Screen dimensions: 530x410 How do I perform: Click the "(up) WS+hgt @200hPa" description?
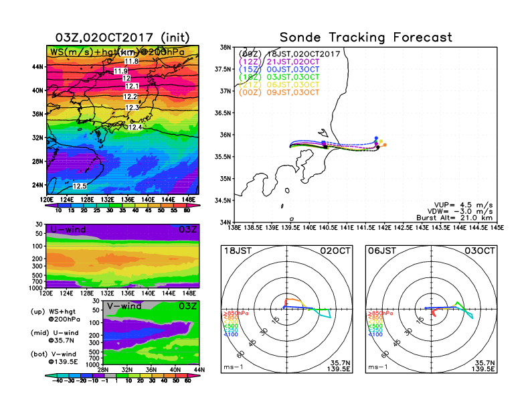point(55,316)
